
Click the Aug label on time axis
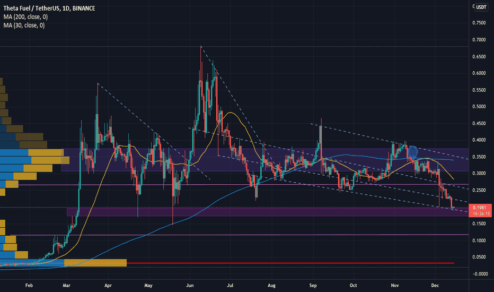point(271,286)
